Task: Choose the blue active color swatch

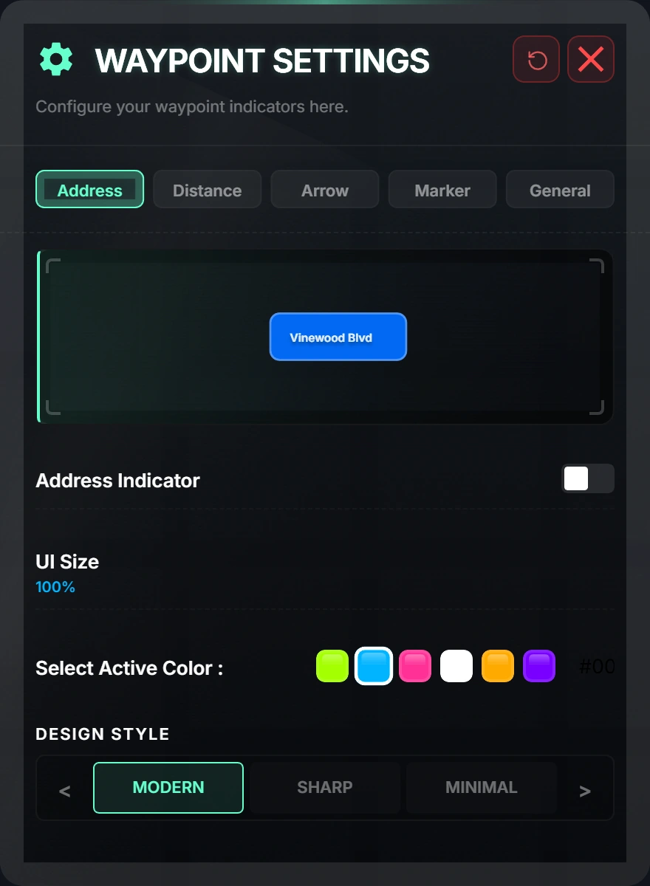Action: coord(374,666)
